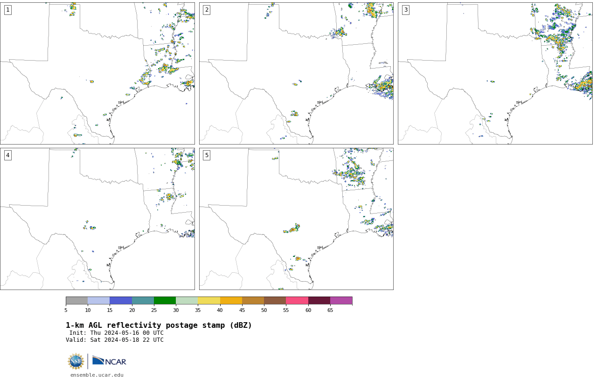This screenshot has height=380, width=597.
Task: Click the blue 15-20 dBZ swatch
Action: (x=121, y=301)
